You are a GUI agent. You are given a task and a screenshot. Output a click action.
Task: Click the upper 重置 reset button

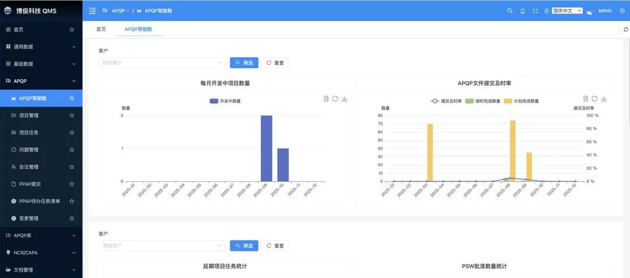275,62
